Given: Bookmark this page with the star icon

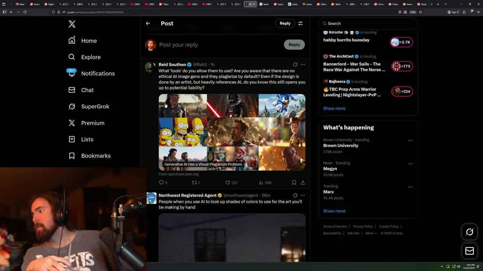Looking at the screenshot, I should [x=420, y=12].
